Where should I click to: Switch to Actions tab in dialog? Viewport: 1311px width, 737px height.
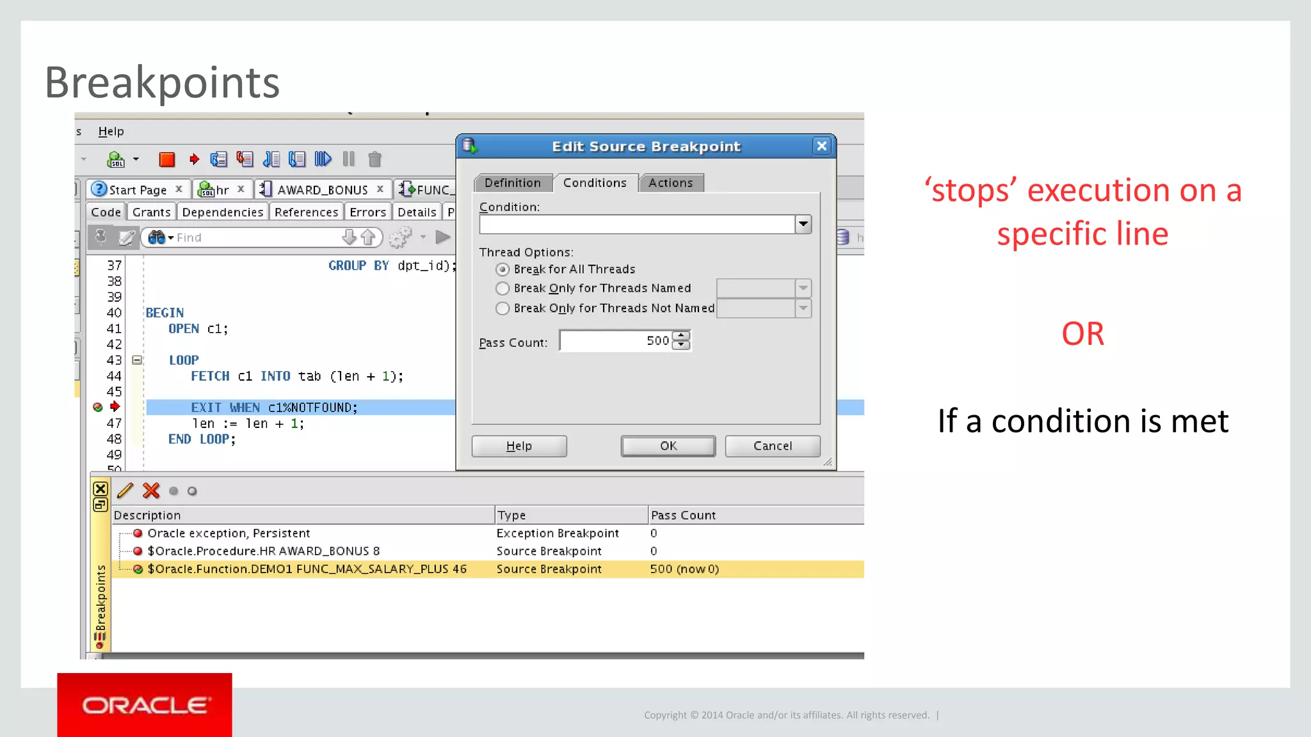click(x=671, y=183)
